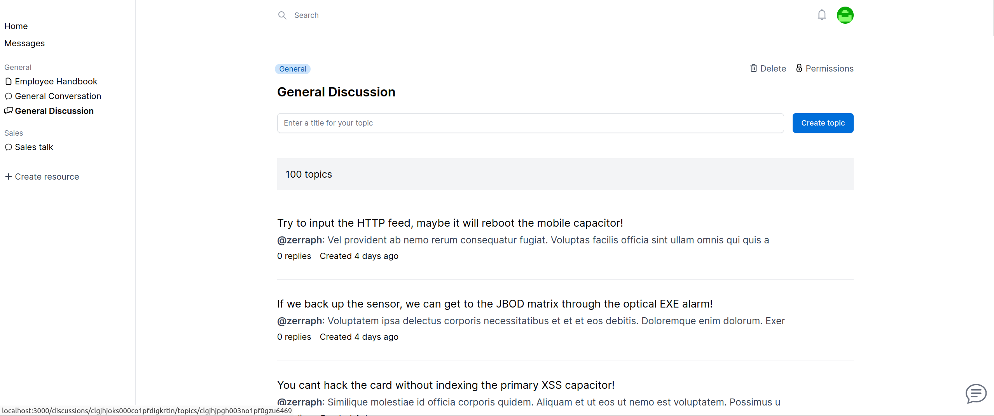
Task: Click the plus icon beside Create resource
Action: [8, 177]
